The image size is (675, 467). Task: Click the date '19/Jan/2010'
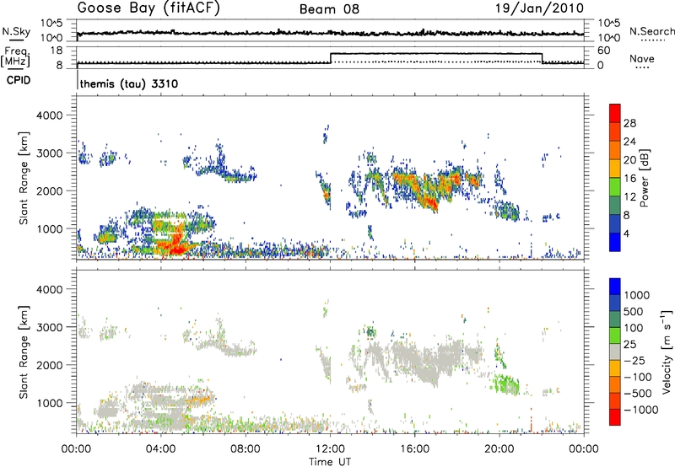[539, 8]
